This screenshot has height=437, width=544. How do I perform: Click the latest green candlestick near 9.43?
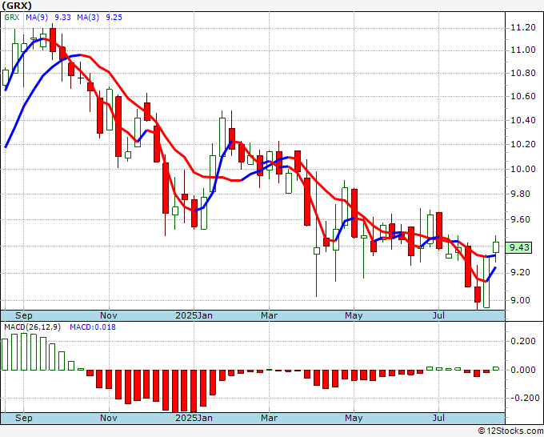496,247
